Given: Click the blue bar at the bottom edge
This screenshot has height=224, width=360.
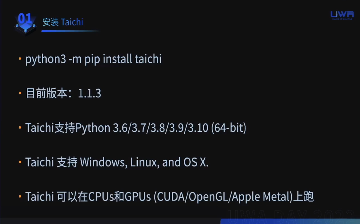Looking at the screenshot, I should (290, 221).
